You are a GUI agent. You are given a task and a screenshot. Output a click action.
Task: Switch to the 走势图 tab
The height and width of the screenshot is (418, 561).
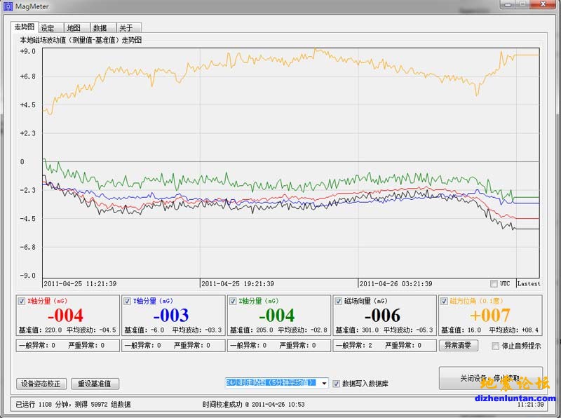(25, 27)
